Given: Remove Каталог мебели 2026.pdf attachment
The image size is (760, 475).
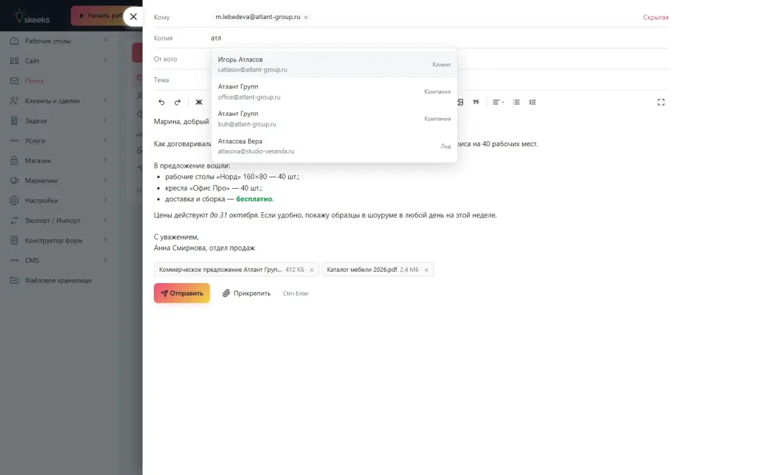Looking at the screenshot, I should click(x=426, y=270).
